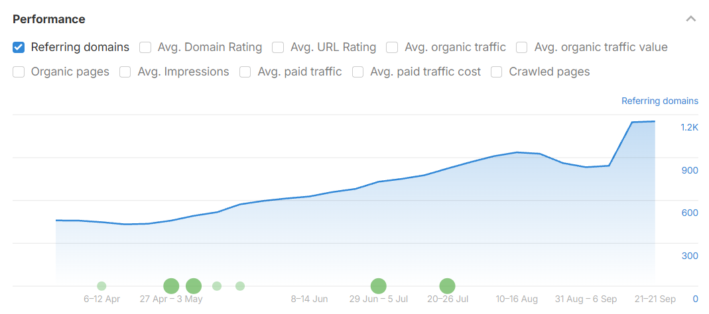Tick Avg. organic traffic value checkbox
This screenshot has width=709, height=314.
(x=522, y=47)
